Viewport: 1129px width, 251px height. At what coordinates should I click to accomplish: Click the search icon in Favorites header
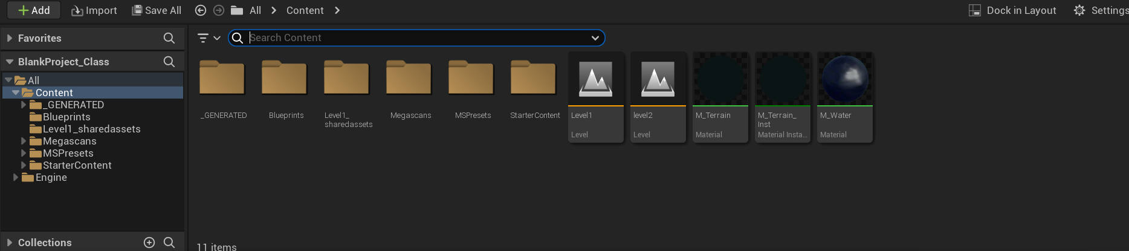tap(169, 38)
